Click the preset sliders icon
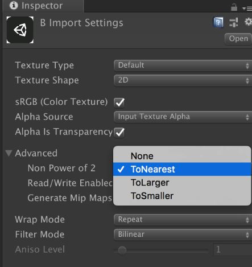Image resolution: width=252 pixels, height=267 pixels. [234, 22]
